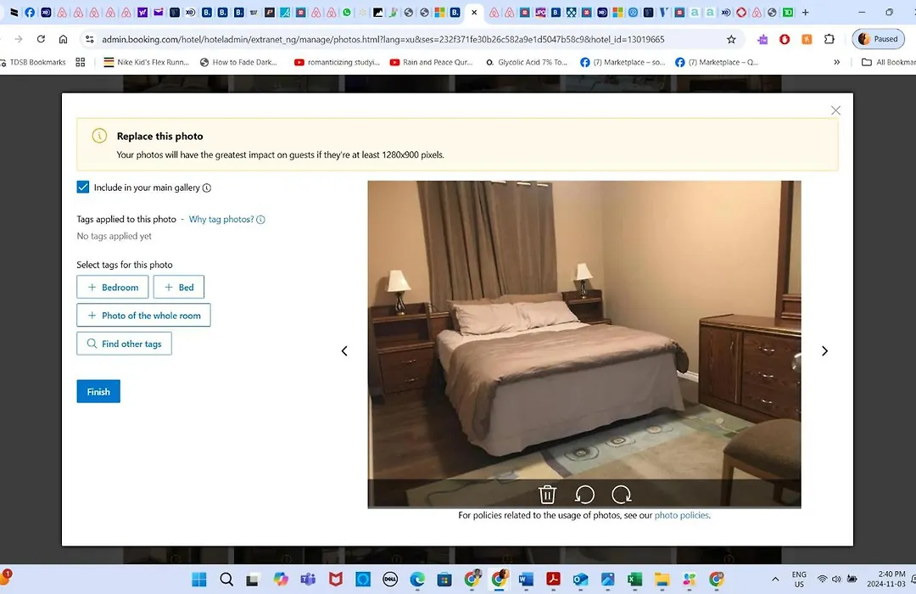
Task: Open Excel from the taskbar
Action: 634,580
